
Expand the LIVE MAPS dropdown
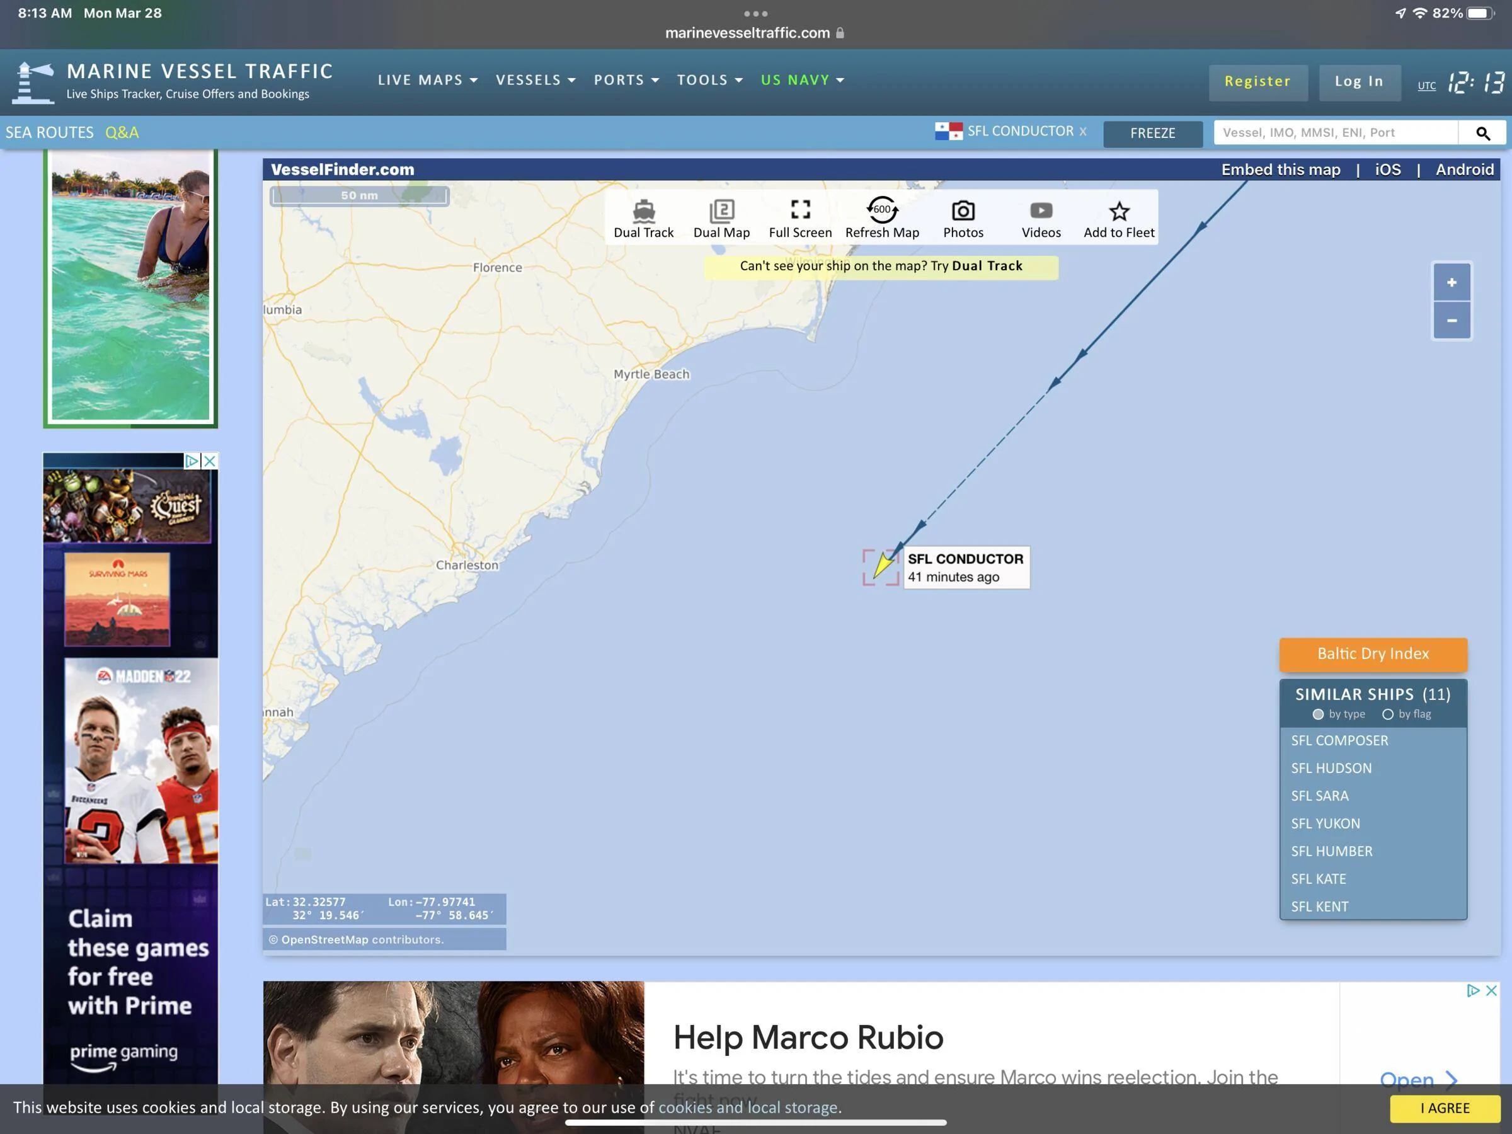click(x=428, y=80)
